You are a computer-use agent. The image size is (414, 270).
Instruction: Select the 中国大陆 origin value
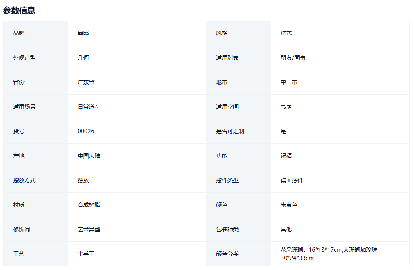(x=89, y=156)
